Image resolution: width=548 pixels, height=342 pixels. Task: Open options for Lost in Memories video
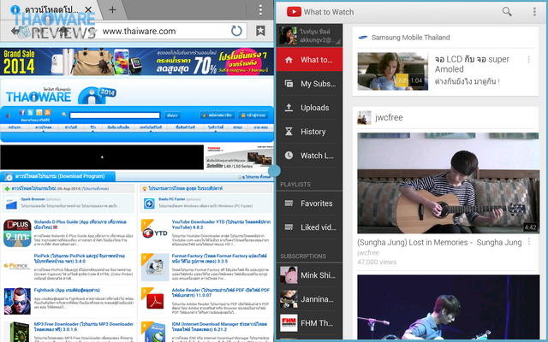pos(529,242)
